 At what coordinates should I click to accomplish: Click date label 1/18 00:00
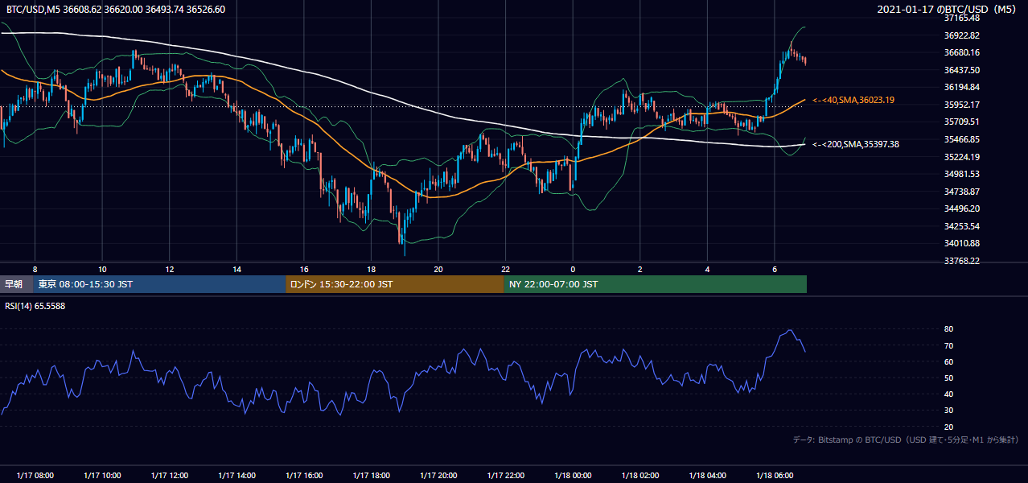coord(573,476)
